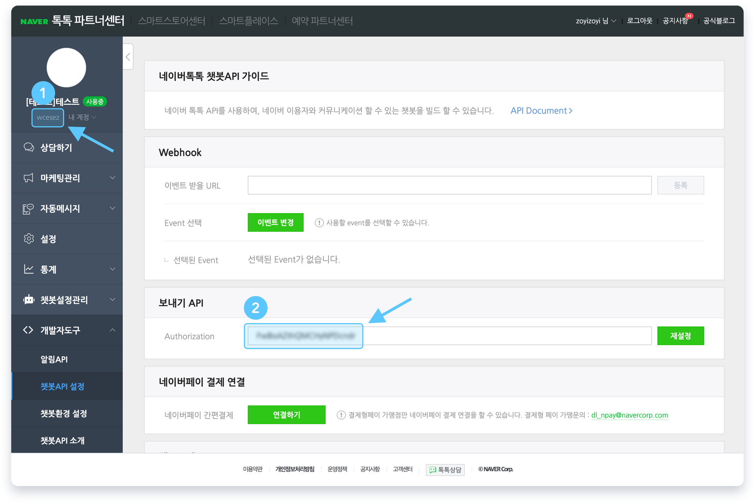Select the 알림API menu item

[x=54, y=359]
